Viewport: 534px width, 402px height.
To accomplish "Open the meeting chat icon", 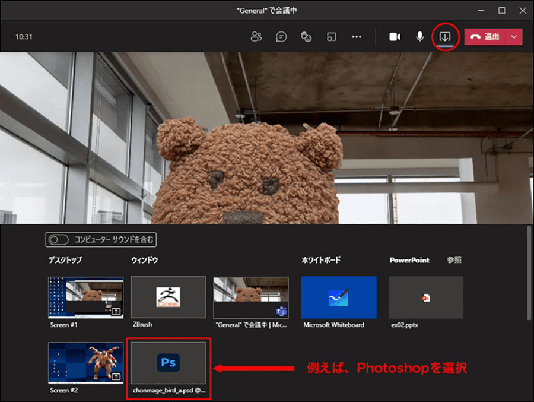I will coord(281,37).
